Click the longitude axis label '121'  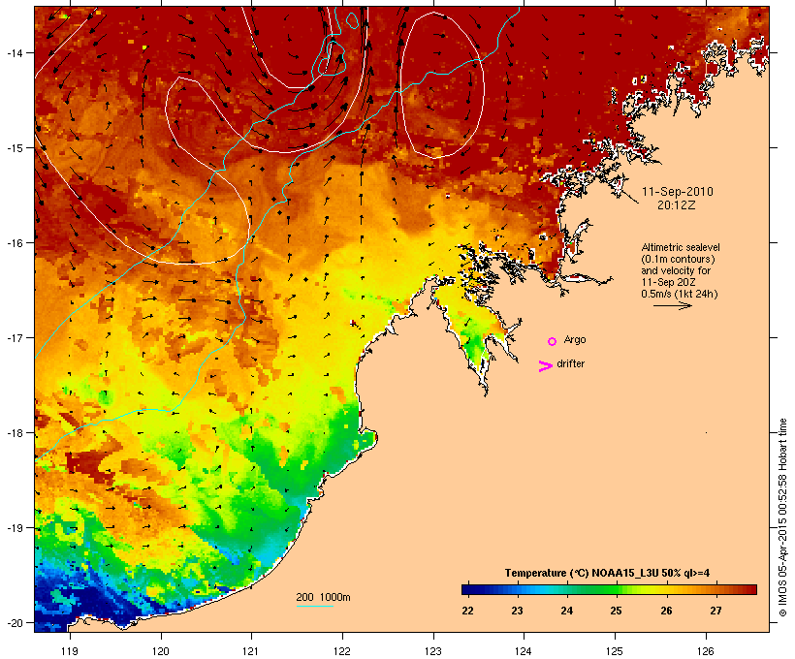point(251,651)
